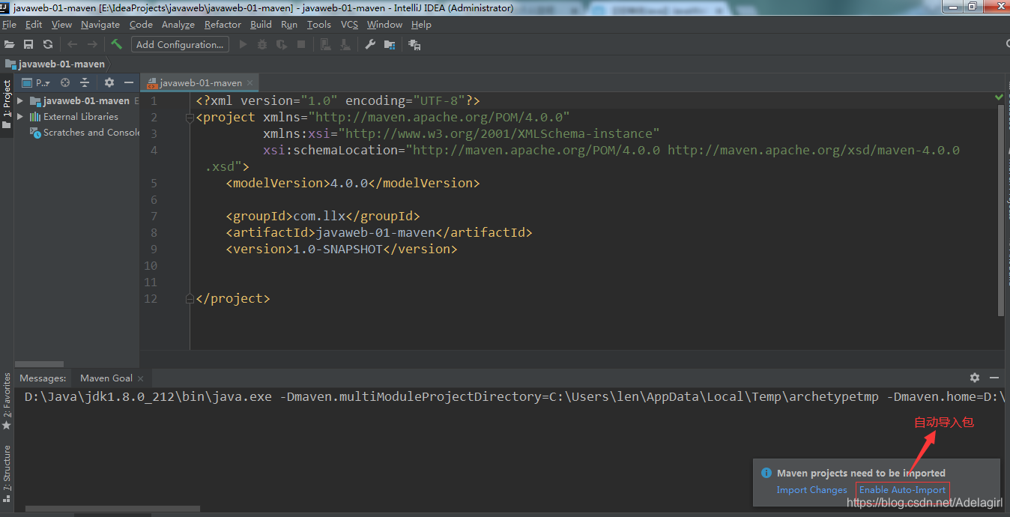Click the Maven Goal output horizontal scrollbar

coord(112,509)
